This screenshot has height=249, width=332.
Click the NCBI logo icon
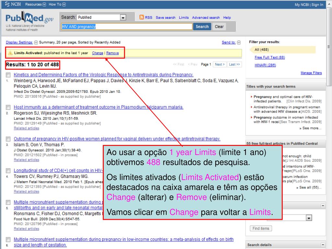tap(7, 4)
